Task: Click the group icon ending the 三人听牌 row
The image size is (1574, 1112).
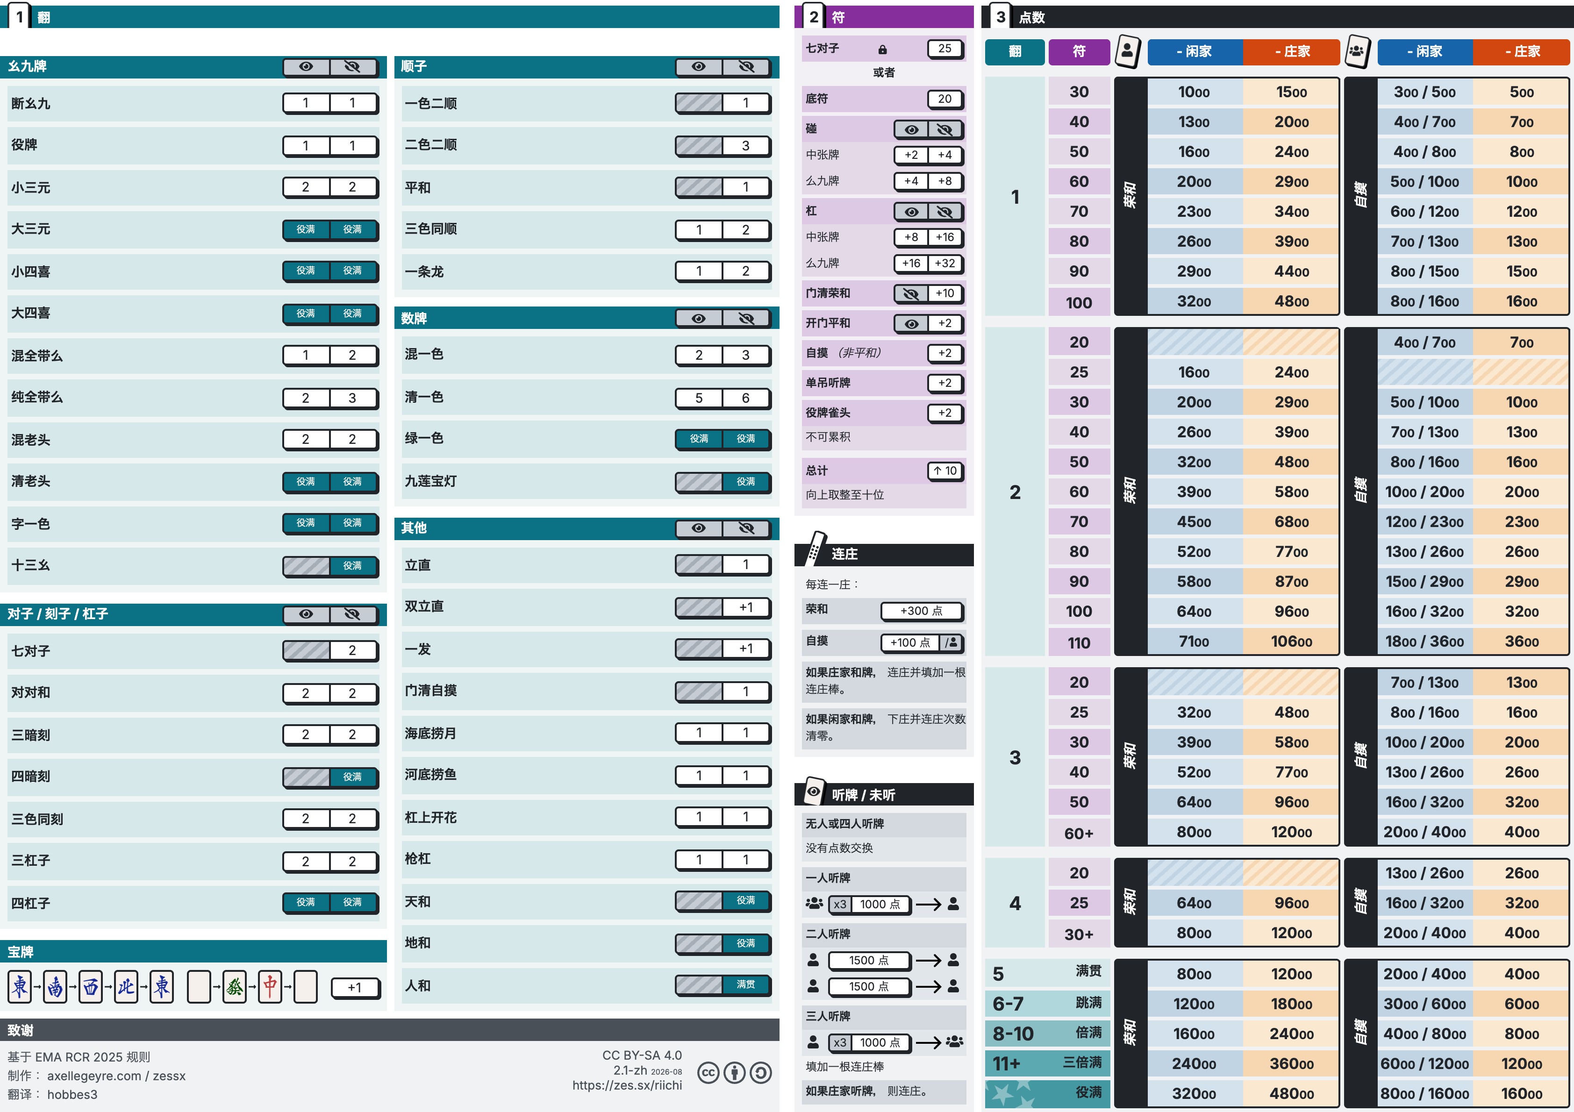Action: click(954, 1042)
